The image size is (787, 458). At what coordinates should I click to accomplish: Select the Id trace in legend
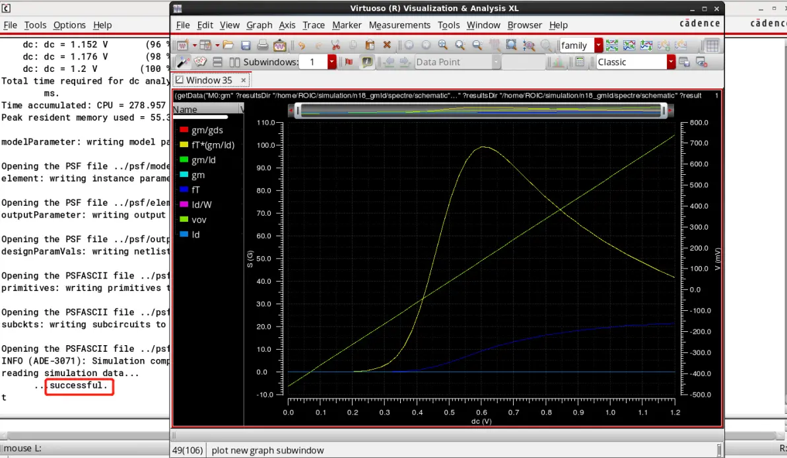coord(195,235)
